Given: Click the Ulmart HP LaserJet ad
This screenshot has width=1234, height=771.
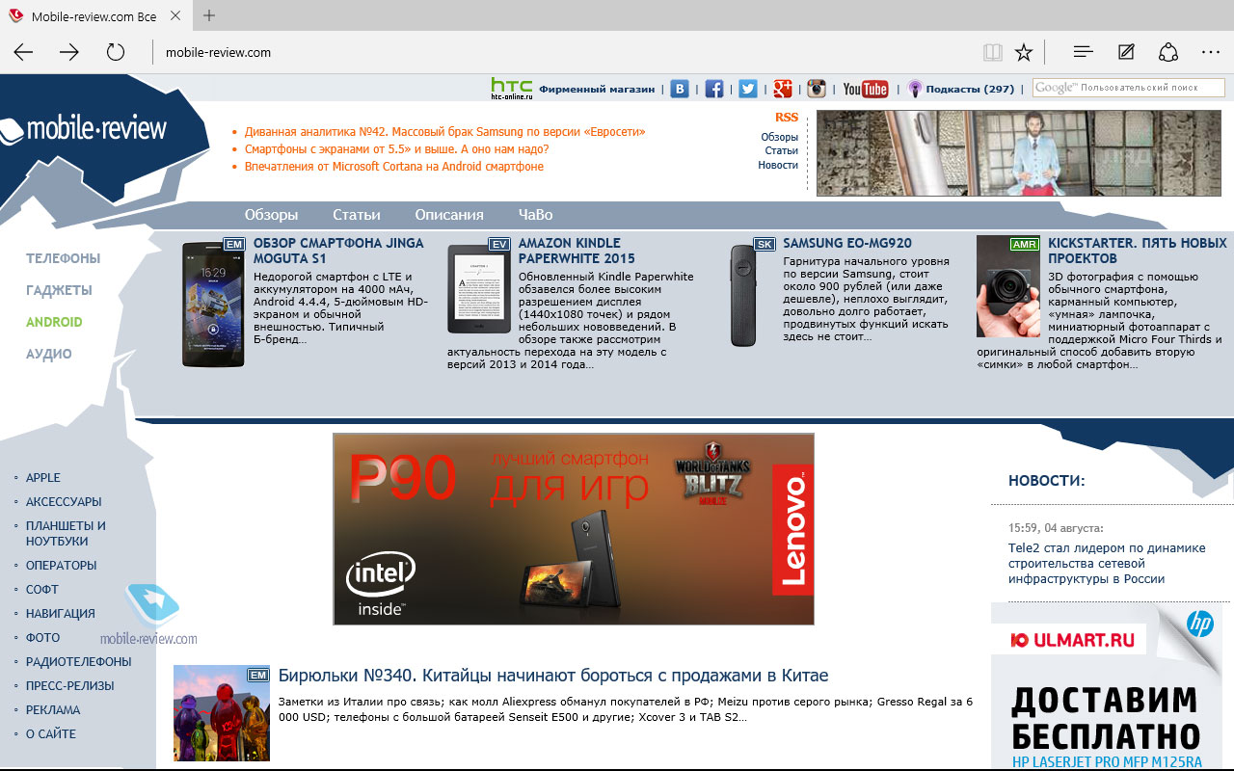Looking at the screenshot, I should pos(1107,686).
